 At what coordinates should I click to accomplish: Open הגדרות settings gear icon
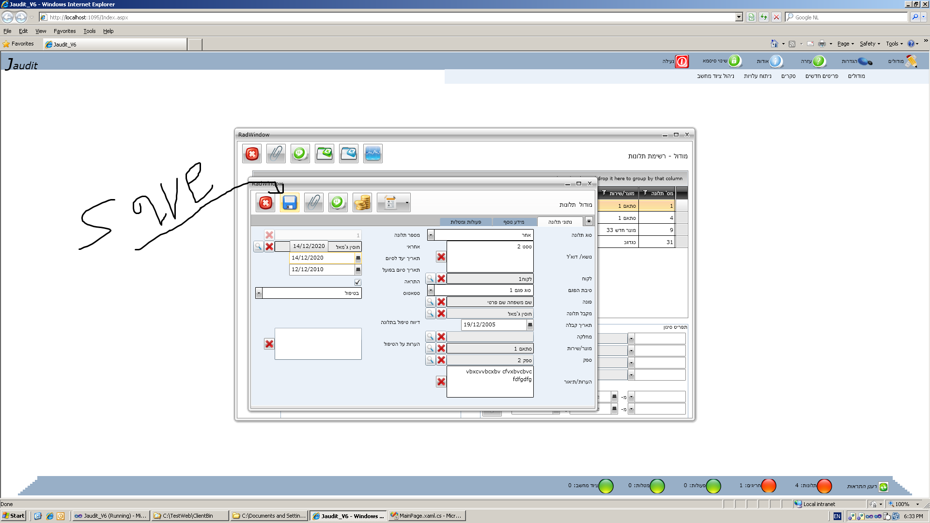(865, 62)
